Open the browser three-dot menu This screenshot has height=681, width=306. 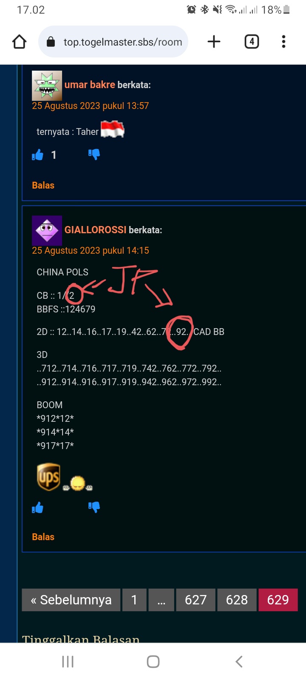tap(283, 41)
